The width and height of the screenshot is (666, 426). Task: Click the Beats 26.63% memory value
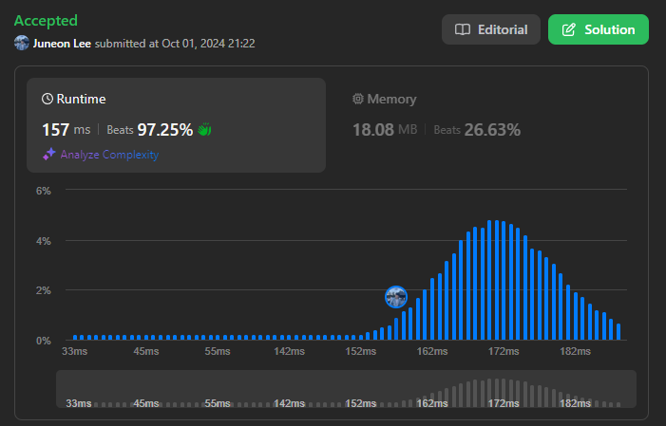pyautogui.click(x=477, y=130)
